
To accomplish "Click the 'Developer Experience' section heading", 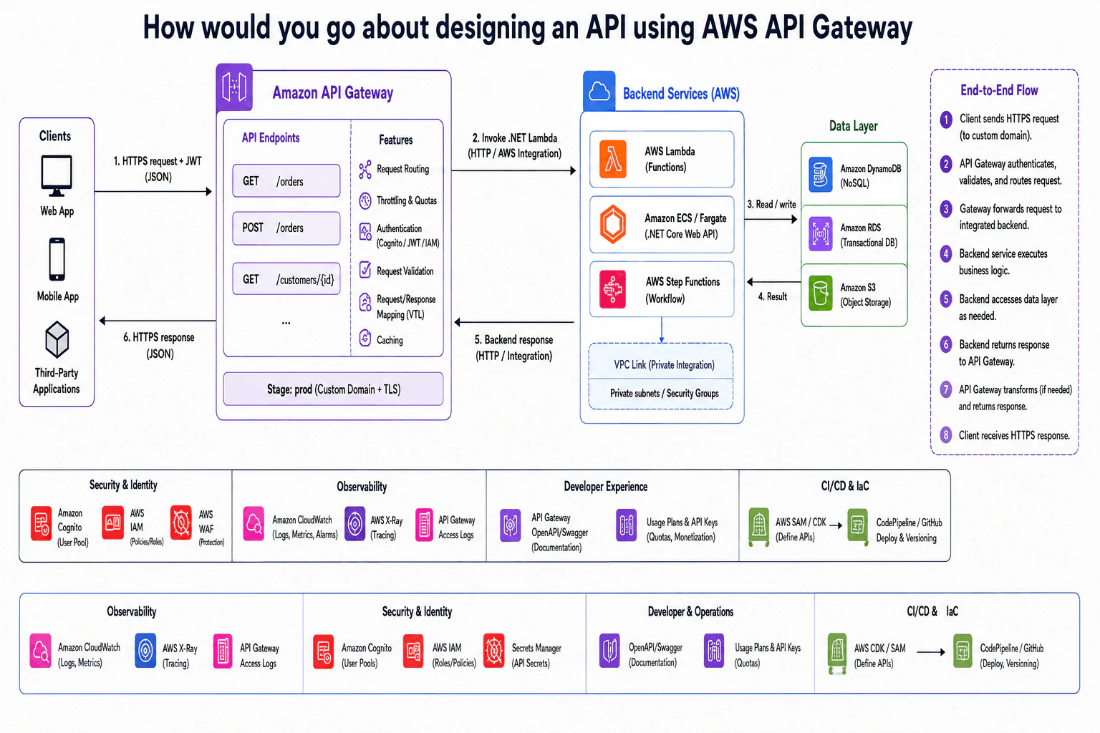I will click(x=606, y=487).
